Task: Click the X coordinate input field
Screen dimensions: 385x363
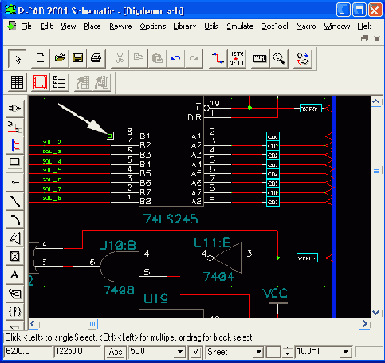Action: tap(27, 352)
